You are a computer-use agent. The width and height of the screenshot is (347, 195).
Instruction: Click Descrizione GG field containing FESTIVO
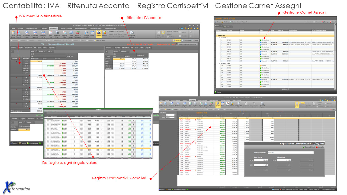click(x=291, y=152)
